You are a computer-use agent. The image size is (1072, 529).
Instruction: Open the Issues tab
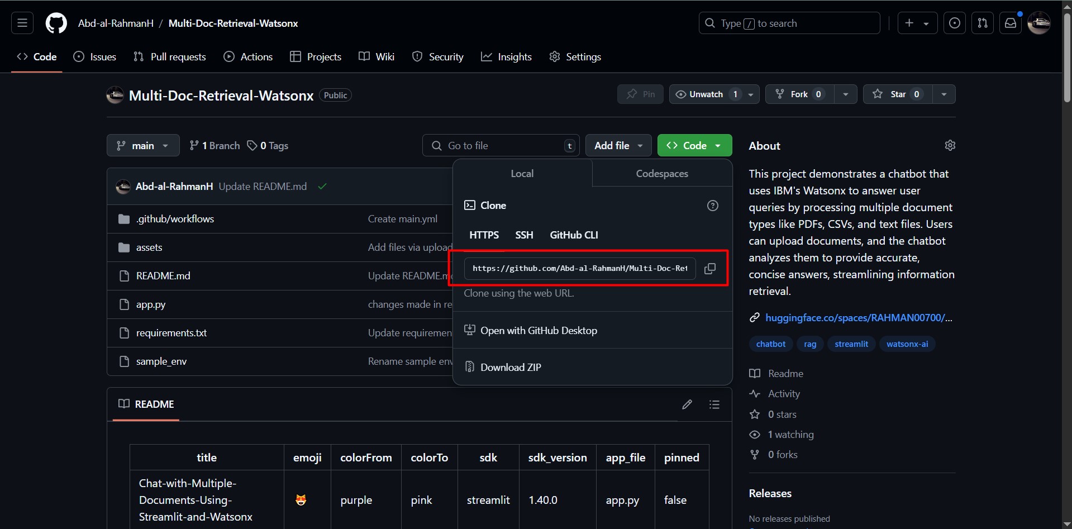click(95, 56)
